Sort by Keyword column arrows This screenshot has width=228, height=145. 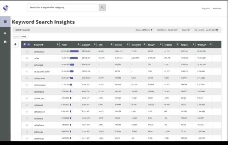click(x=58, y=44)
